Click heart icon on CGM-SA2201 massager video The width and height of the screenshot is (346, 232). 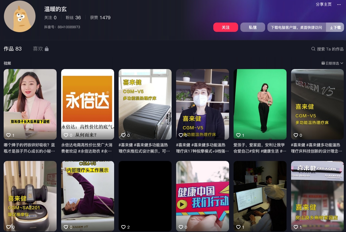click(x=8, y=227)
